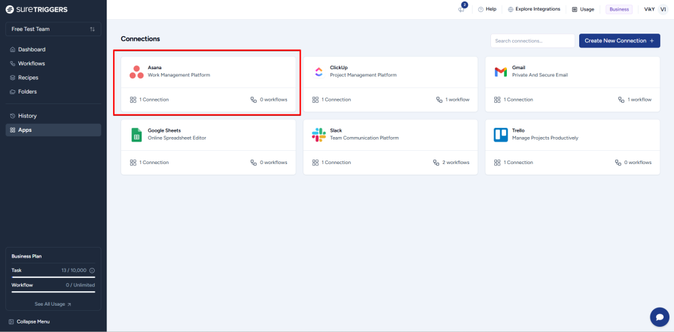Expand the Free Test Team switcher

click(53, 29)
